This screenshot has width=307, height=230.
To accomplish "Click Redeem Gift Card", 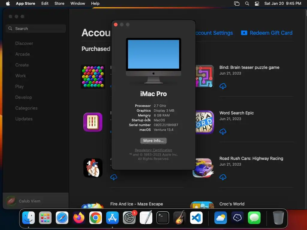I will point(267,33).
